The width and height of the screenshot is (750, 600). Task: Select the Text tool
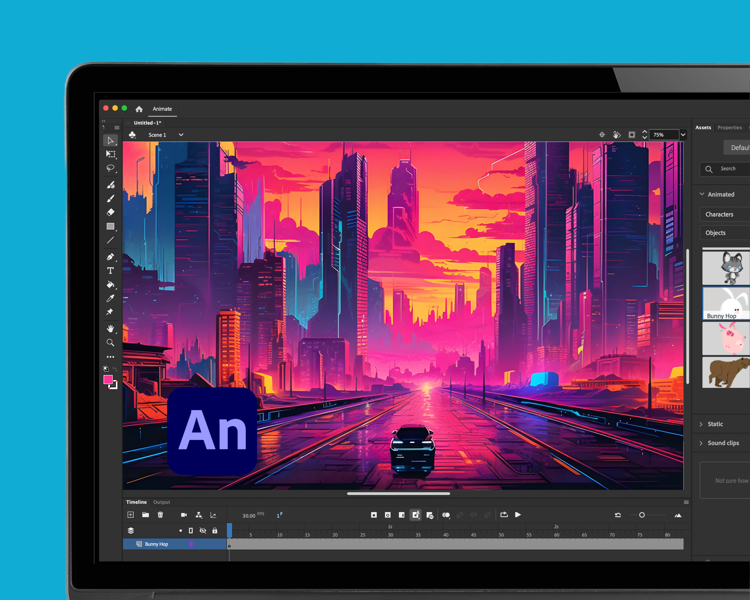(x=110, y=271)
